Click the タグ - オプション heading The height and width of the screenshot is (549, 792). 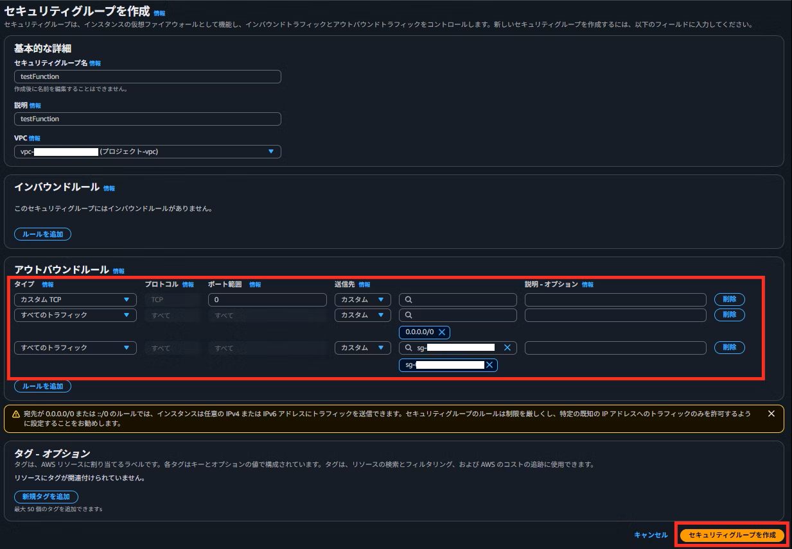pos(52,453)
